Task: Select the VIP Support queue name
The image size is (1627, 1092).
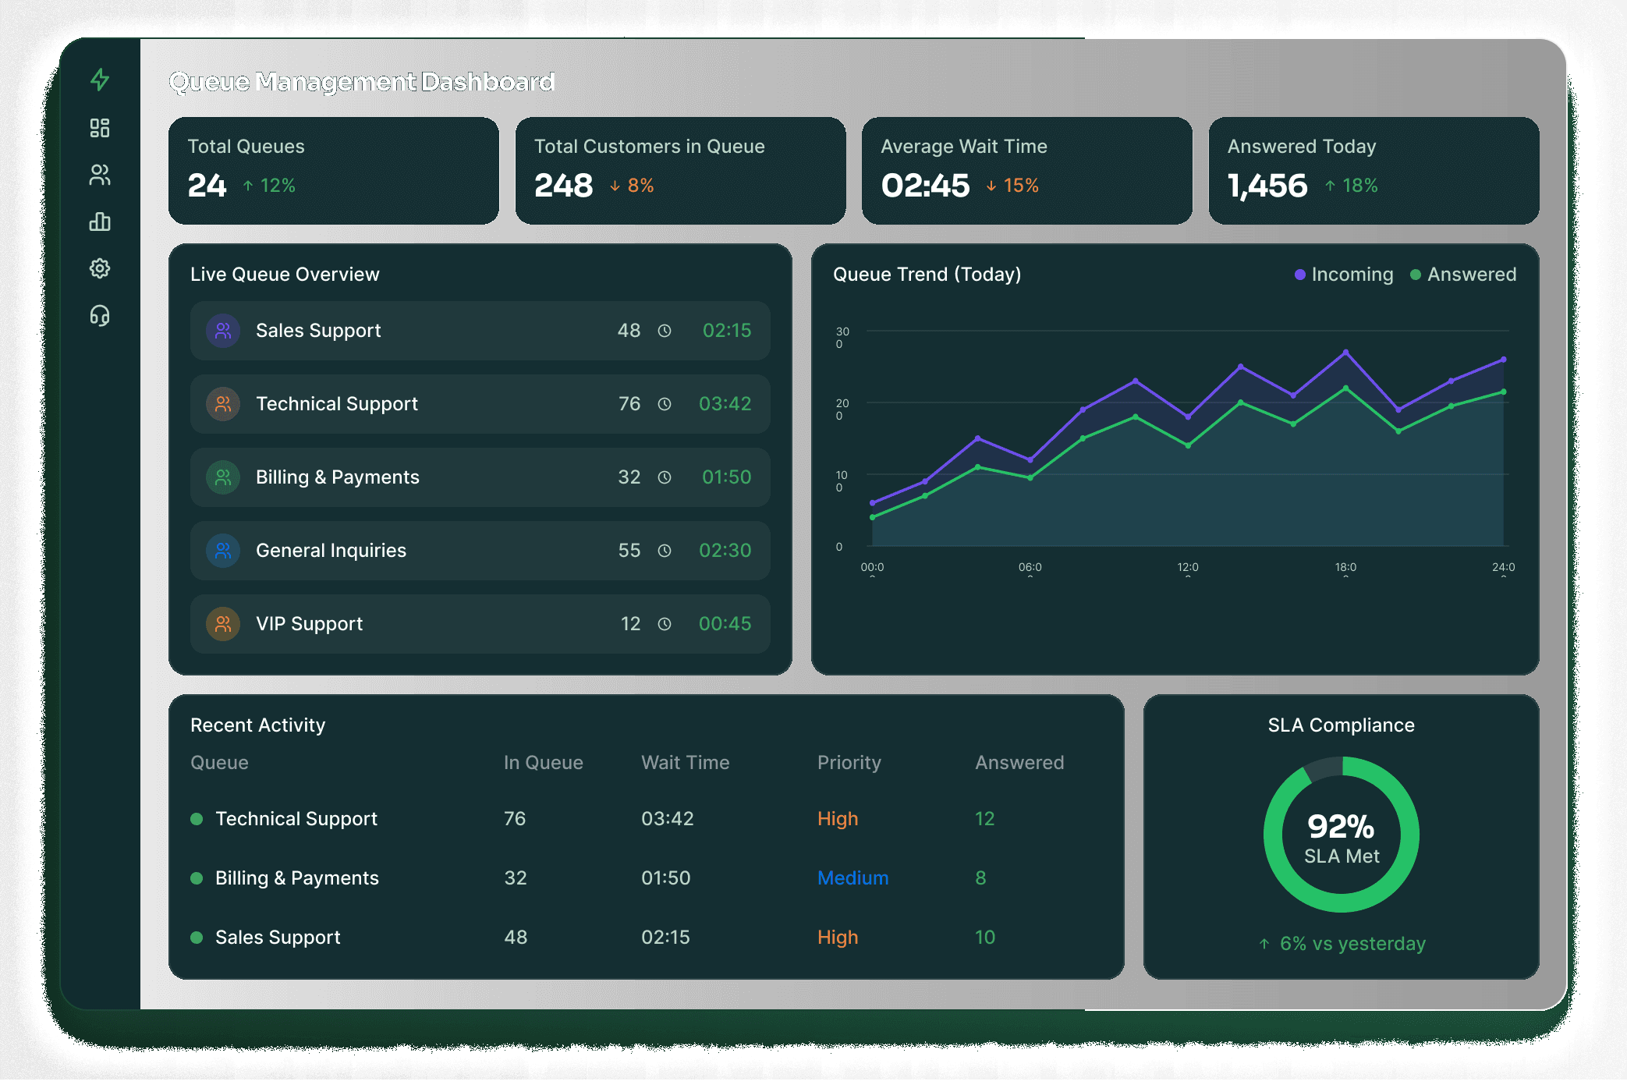Action: (310, 624)
